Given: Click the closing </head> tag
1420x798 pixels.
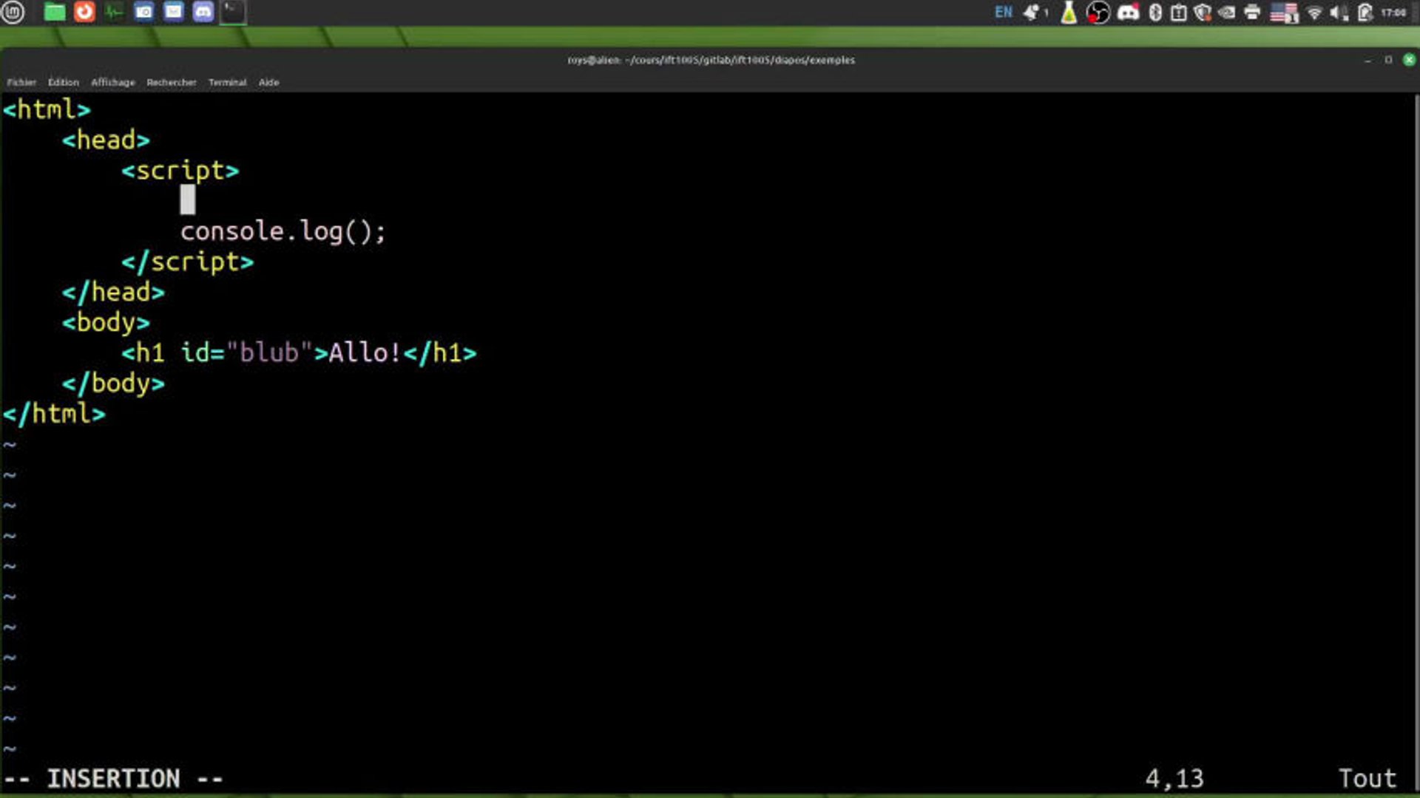Looking at the screenshot, I should pos(113,292).
